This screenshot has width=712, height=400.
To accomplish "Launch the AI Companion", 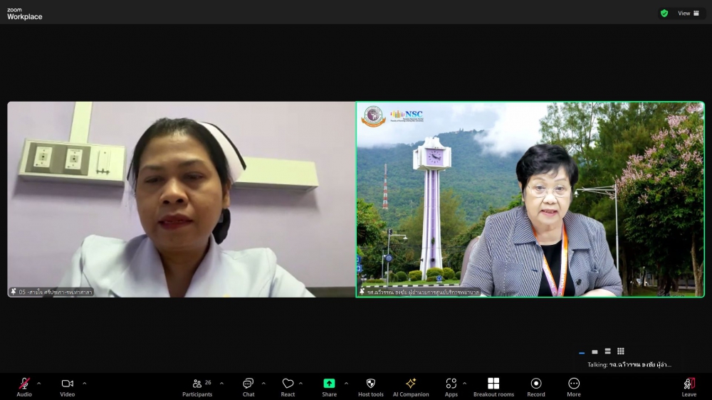I will click(411, 384).
